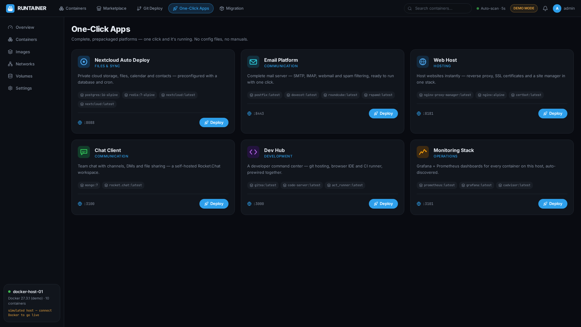Open Networks in the sidebar

pyautogui.click(x=32, y=64)
